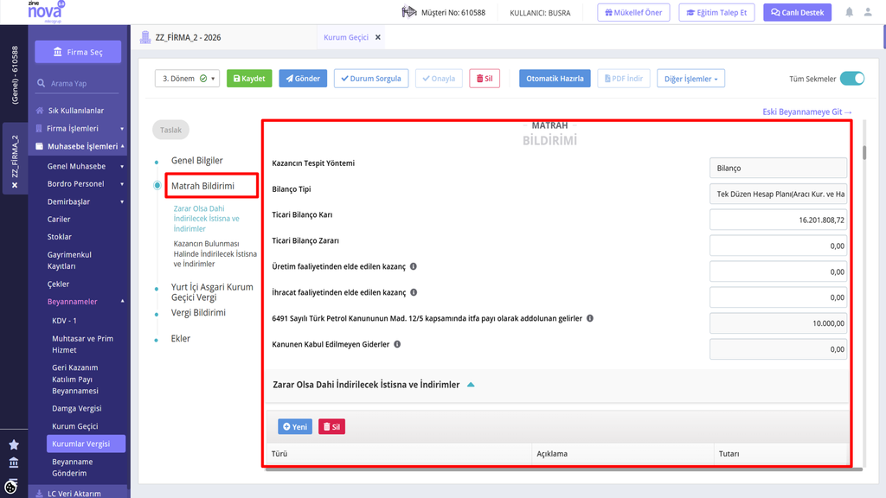Click info icon beside Üretim faaliyetinden elde edilen kazanç
886x498 pixels.
pyautogui.click(x=413, y=266)
